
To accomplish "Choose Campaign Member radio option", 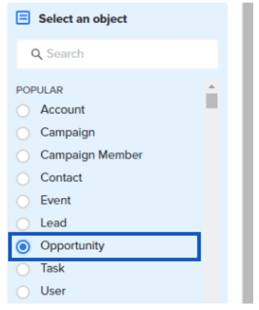I will point(23,156).
